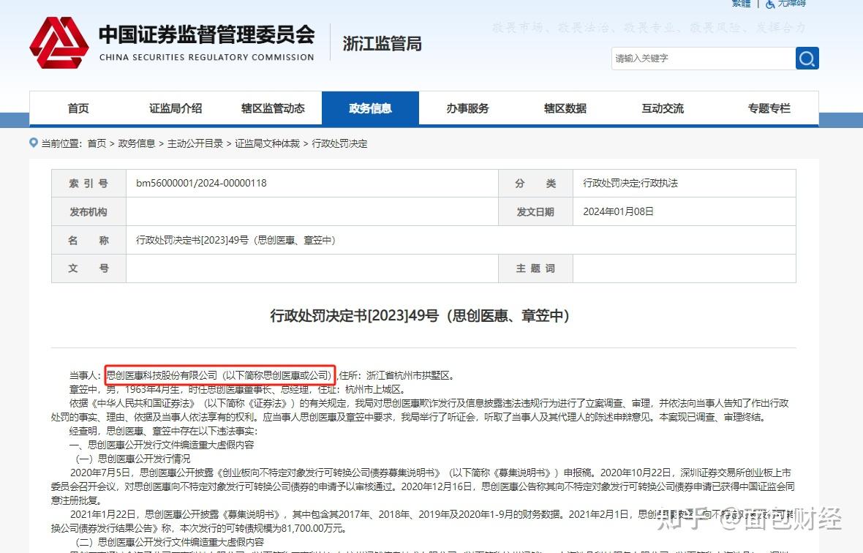Click index number bm56000001/2024-00000118

(201, 183)
